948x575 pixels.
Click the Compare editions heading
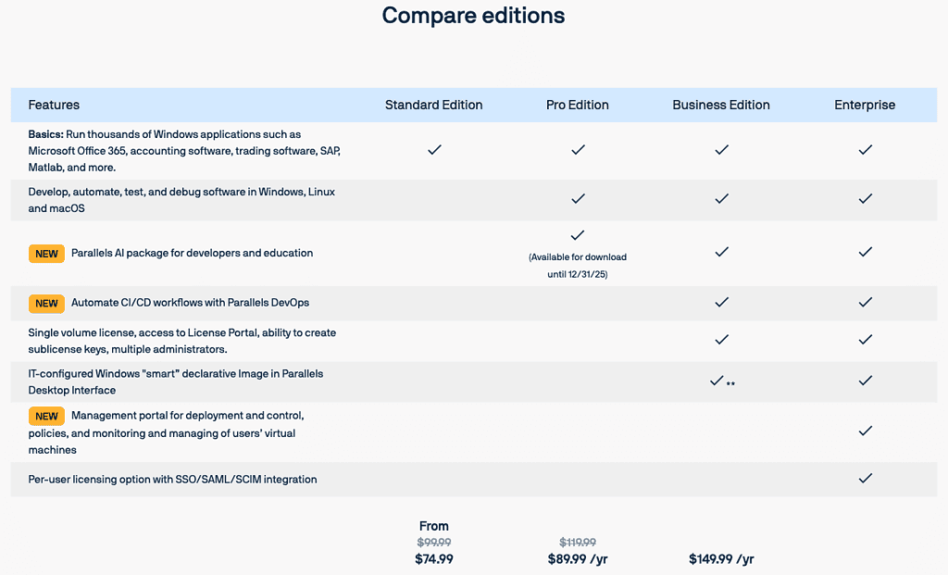(x=473, y=16)
